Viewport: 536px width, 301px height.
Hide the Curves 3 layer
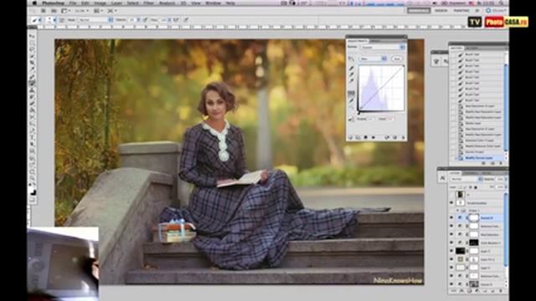[451, 217]
